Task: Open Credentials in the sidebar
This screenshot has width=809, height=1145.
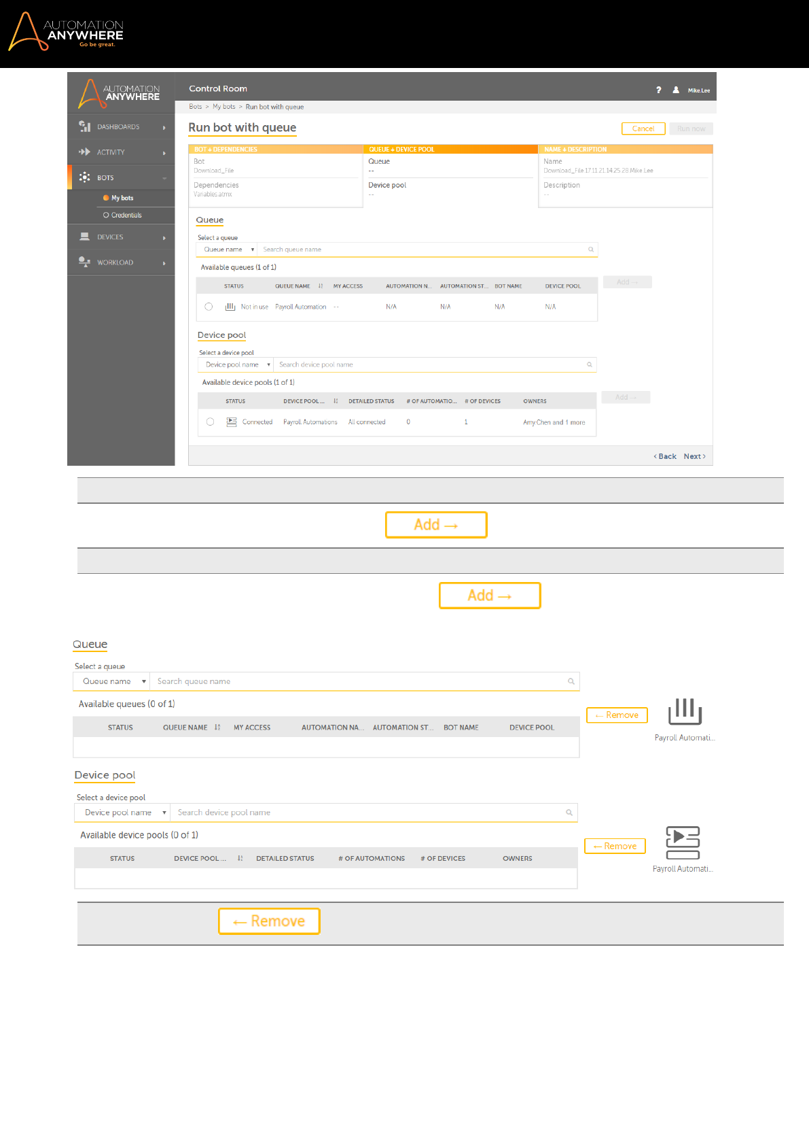Action: tap(126, 215)
